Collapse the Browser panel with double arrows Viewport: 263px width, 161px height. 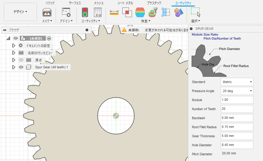pos(5,30)
